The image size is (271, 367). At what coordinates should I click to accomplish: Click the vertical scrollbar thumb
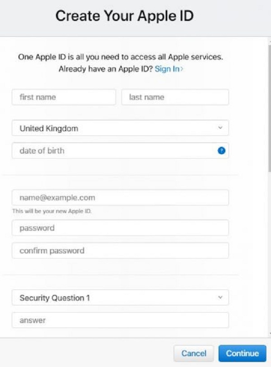(270, 109)
